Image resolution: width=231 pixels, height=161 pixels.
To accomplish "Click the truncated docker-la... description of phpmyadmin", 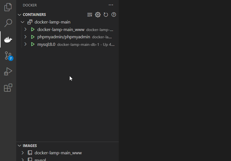I will point(102,37).
